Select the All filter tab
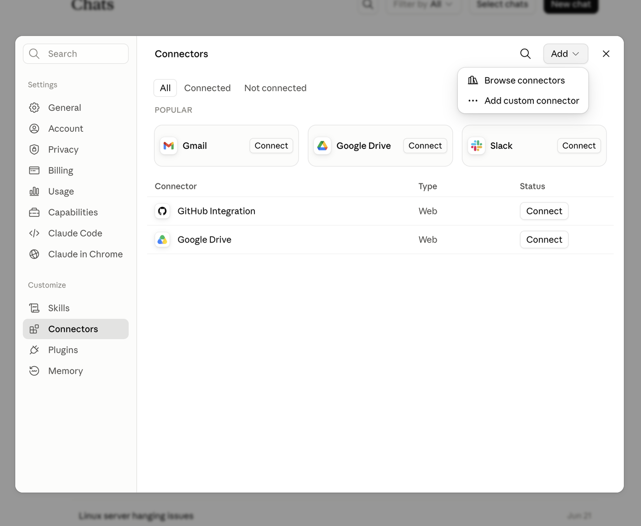641x526 pixels. [165, 88]
